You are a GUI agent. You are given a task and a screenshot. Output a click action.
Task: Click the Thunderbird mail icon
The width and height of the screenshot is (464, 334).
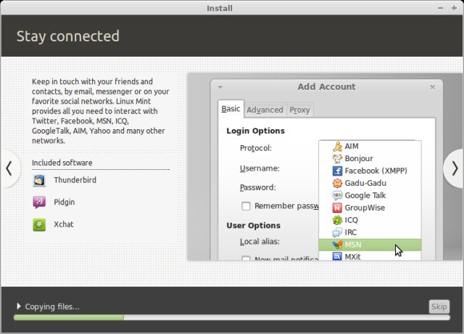click(39, 180)
